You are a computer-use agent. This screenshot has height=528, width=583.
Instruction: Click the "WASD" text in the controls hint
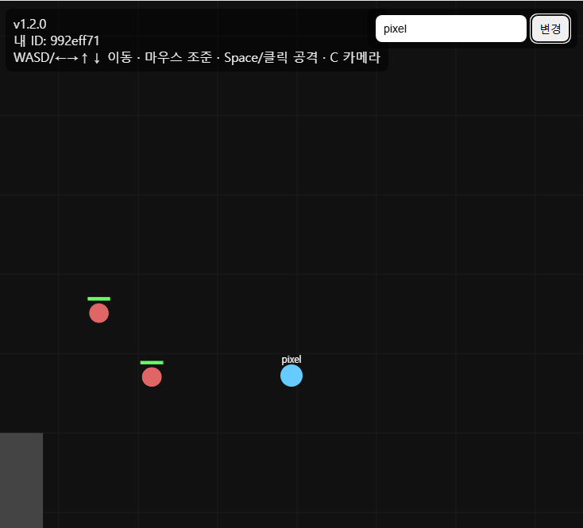point(33,58)
